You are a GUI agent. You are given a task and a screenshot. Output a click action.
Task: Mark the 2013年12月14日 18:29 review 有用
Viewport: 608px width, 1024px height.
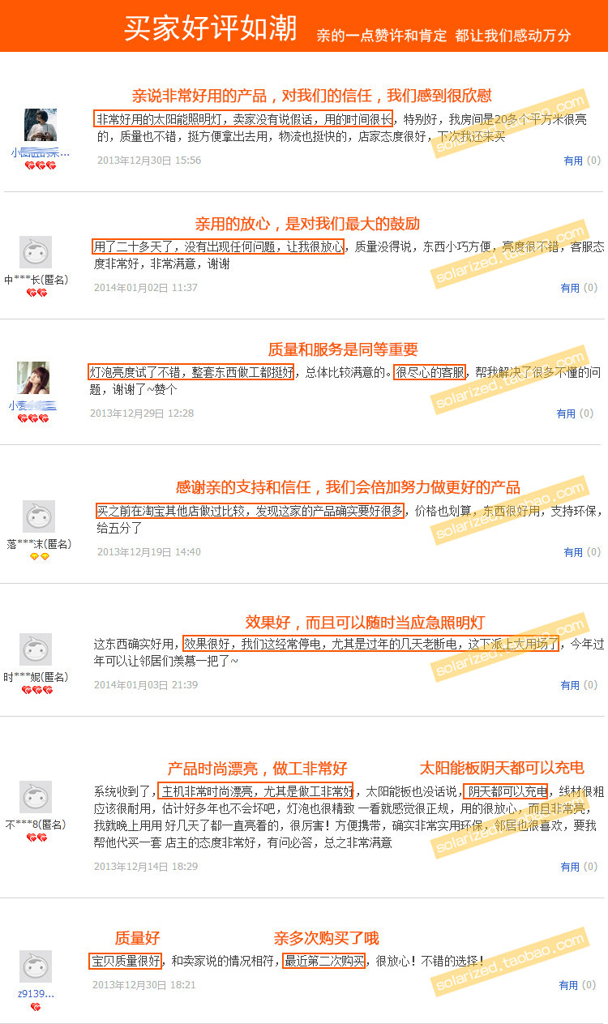570,867
